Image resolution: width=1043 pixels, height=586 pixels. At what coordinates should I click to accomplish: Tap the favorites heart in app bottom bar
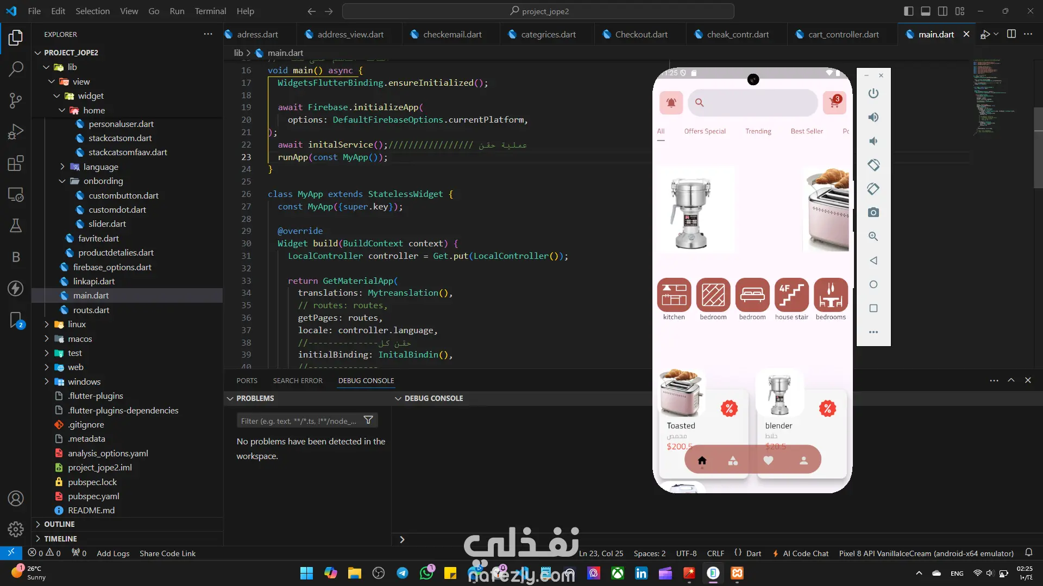768,461
